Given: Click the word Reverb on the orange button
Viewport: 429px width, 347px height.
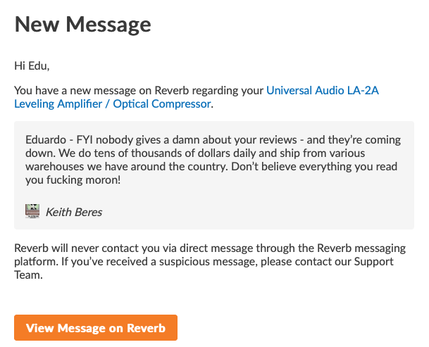Looking at the screenshot, I should 147,328.
